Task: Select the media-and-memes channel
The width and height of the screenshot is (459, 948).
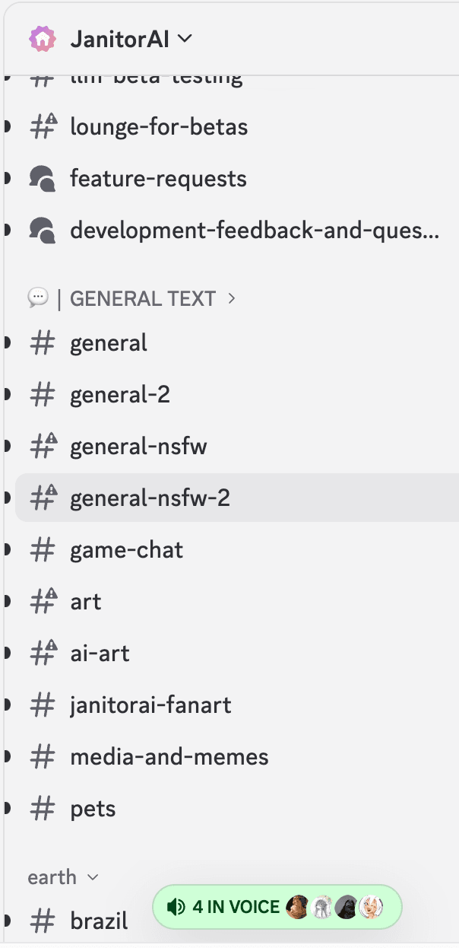Action: 237,757
